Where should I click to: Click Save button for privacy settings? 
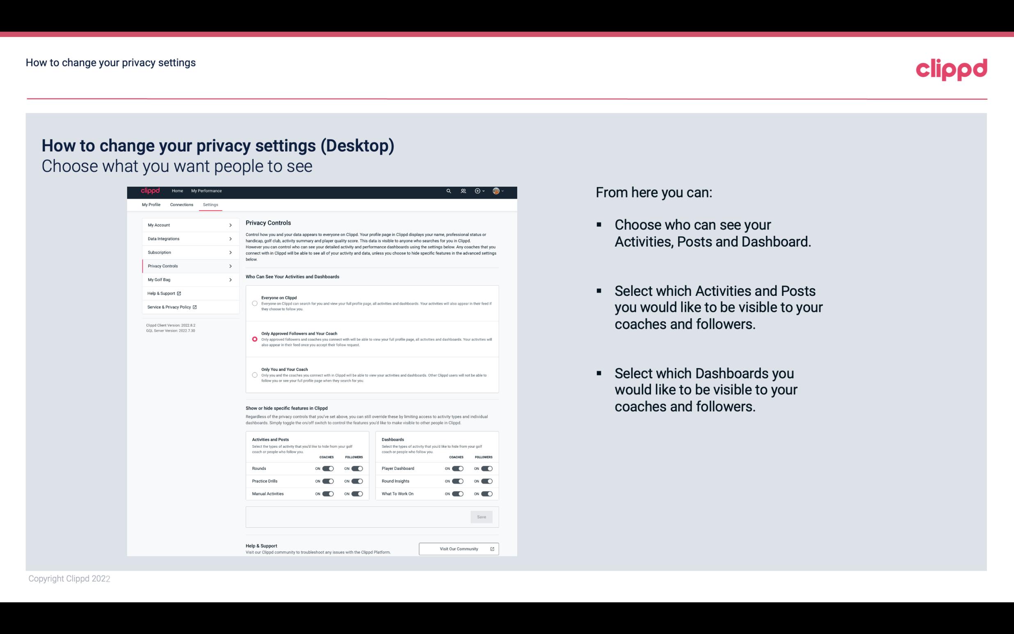coord(481,517)
